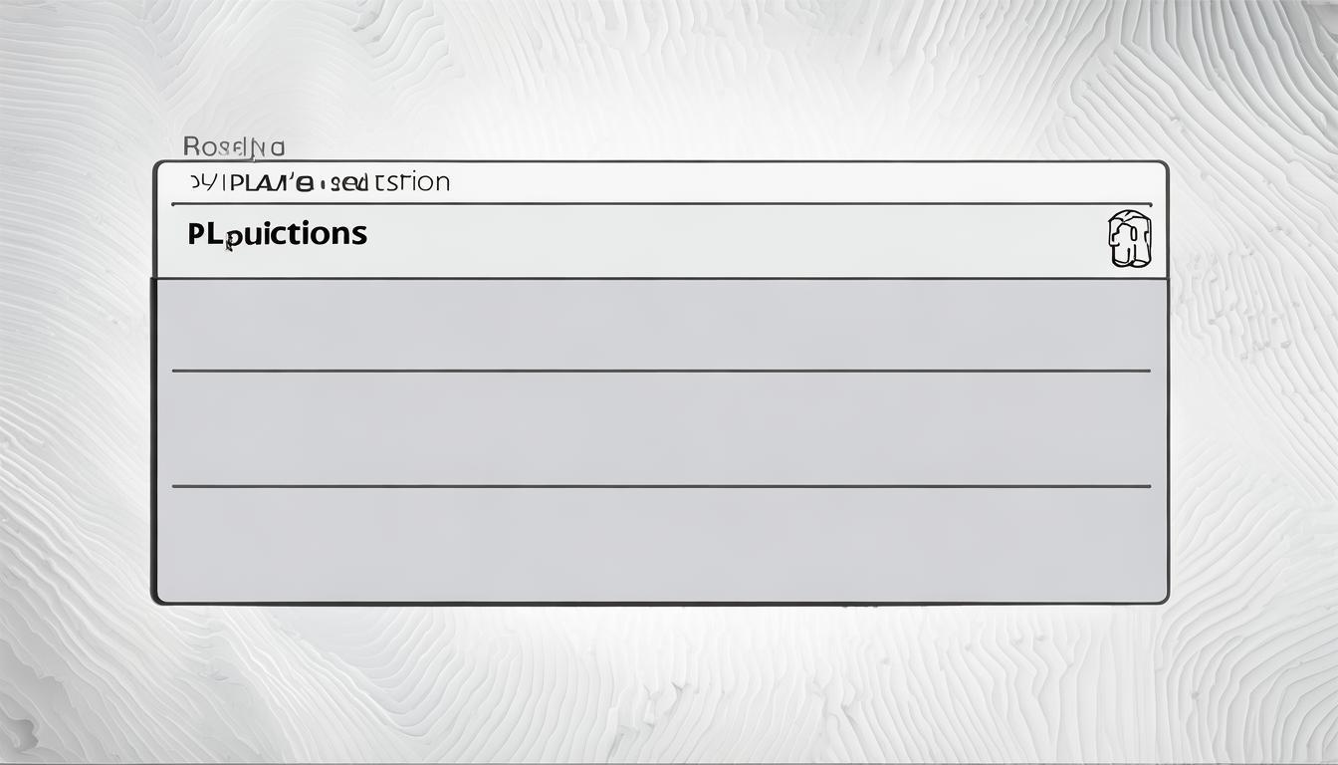
Task: Click the sculpture icon beside the PLpuictions heading
Action: pos(1129,239)
